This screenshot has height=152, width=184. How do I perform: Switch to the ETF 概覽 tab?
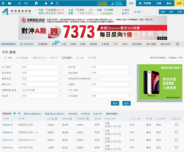pos(8,58)
